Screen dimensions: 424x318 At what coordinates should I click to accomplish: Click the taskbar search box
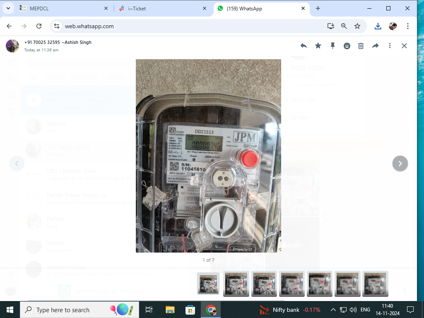(x=79, y=310)
